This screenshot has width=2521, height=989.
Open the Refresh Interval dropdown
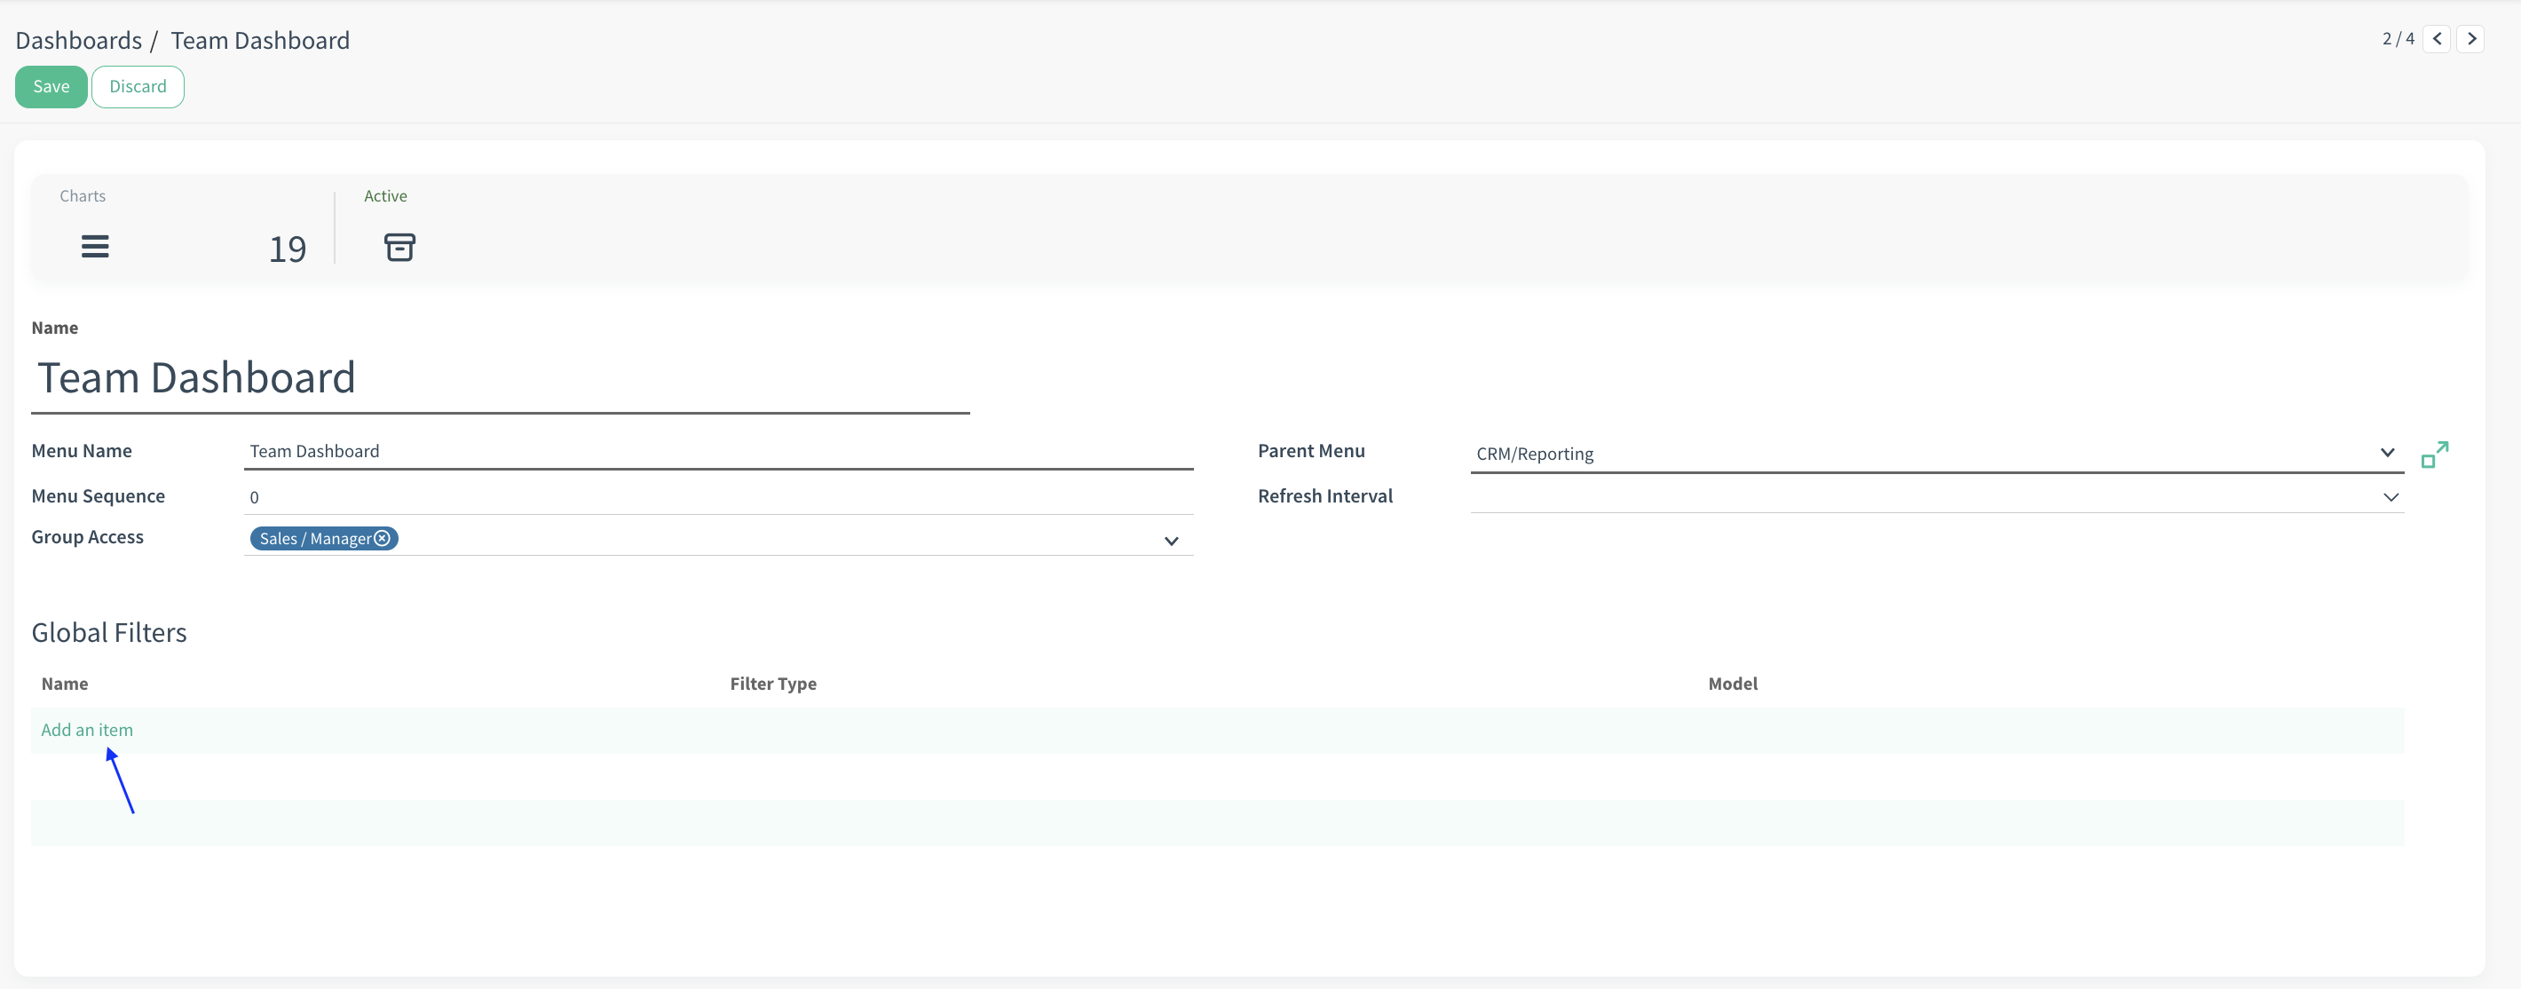pos(1937,496)
